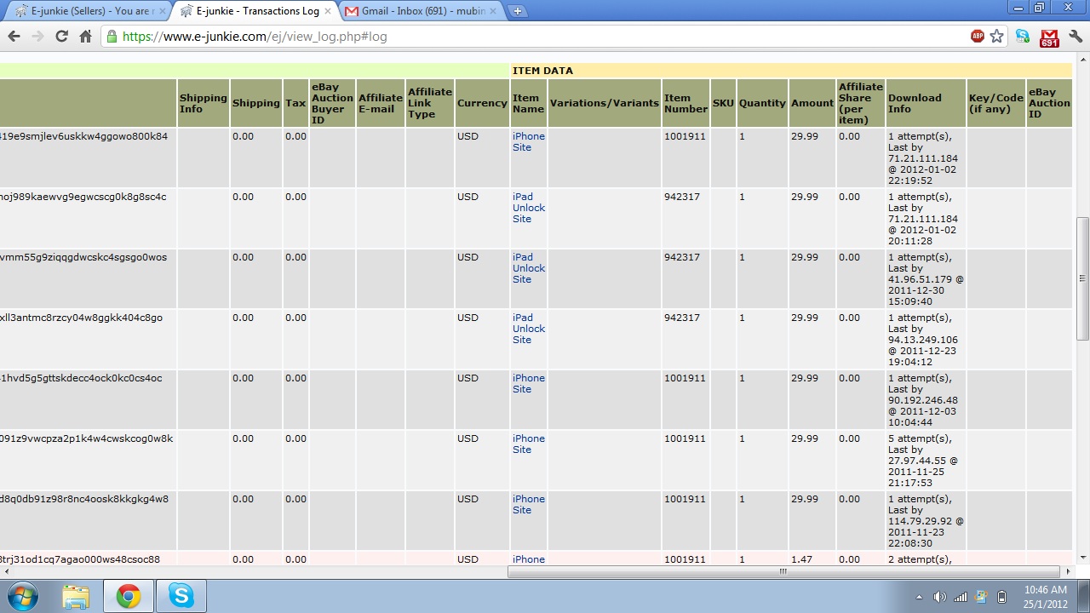Open the clock showing 10:46 AM
Viewport: 1090px width, 613px height.
pyautogui.click(x=1045, y=596)
